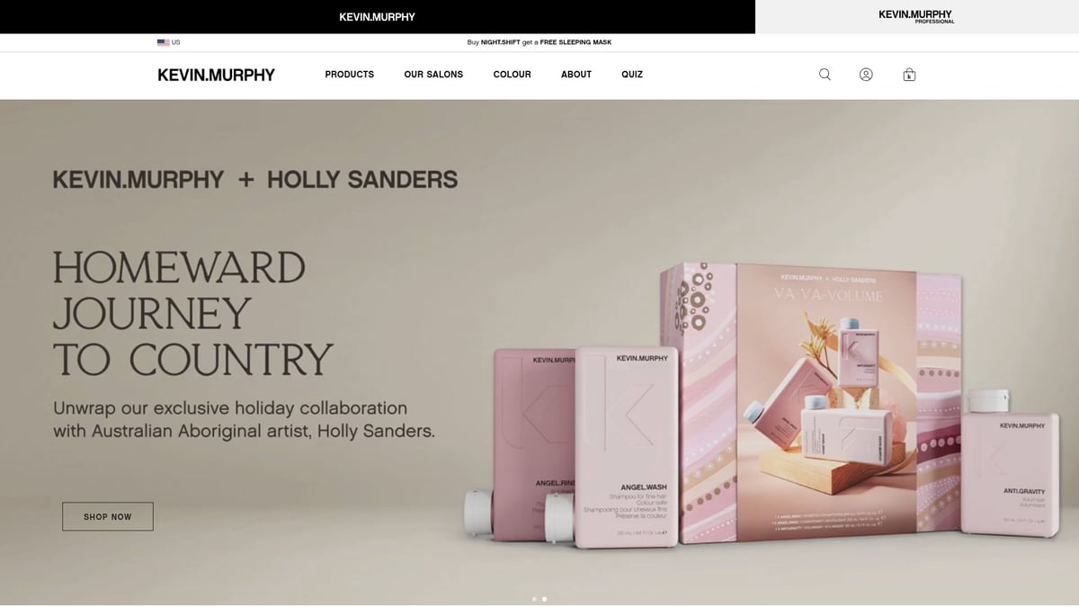Open the PRODUCTS menu
This screenshot has height=607, width=1079.
(x=350, y=75)
